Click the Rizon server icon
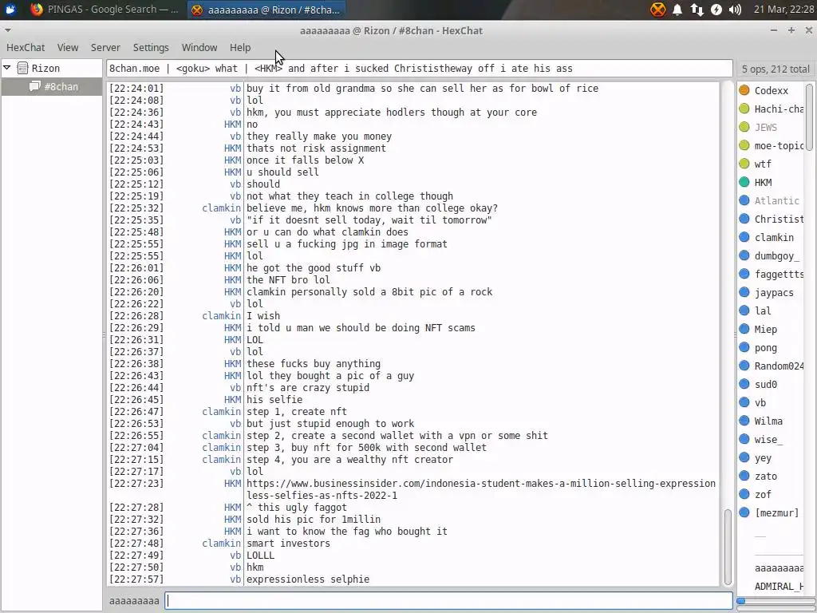This screenshot has width=817, height=613. tap(22, 68)
